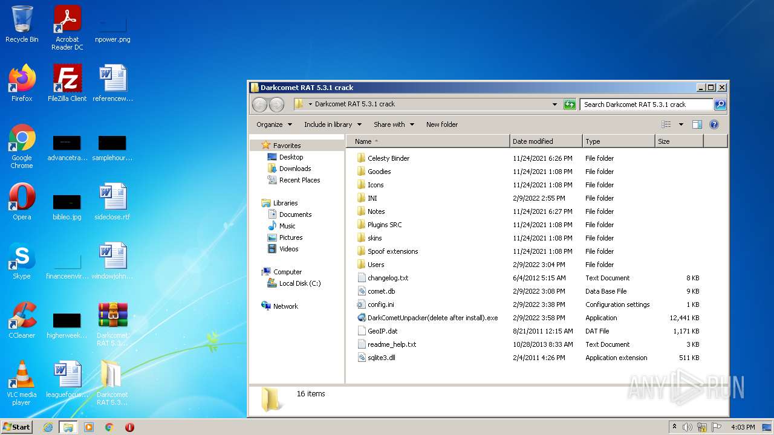The height and width of the screenshot is (435, 774).
Task: Select Local Disk (C:) in sidebar
Action: pyautogui.click(x=299, y=283)
